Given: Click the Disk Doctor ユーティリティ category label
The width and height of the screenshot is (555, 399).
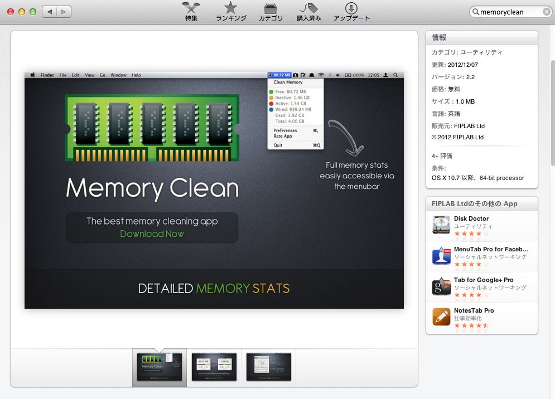Looking at the screenshot, I should [473, 226].
